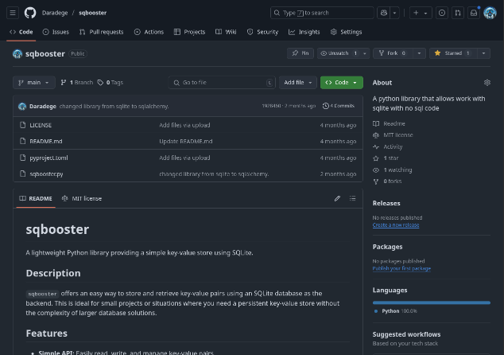Screen dimensions: 504x355
Task: Open Activity link in About sidebar
Action: pyautogui.click(x=388, y=146)
